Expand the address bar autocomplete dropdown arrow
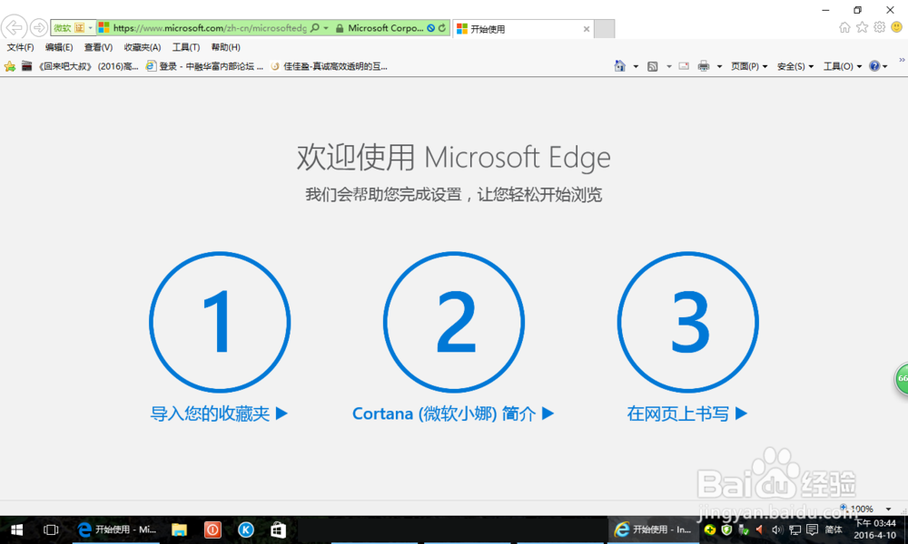Image resolution: width=908 pixels, height=544 pixels. 326,28
